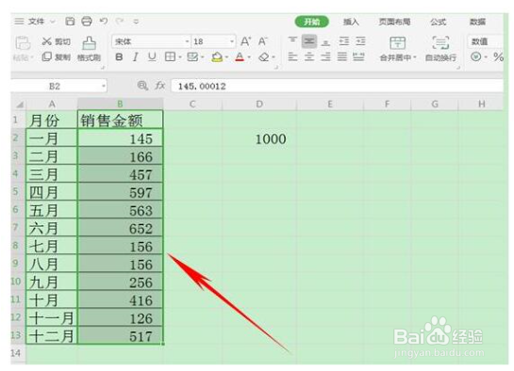
Task: Increase font size with A+ icon
Action: [x=245, y=41]
